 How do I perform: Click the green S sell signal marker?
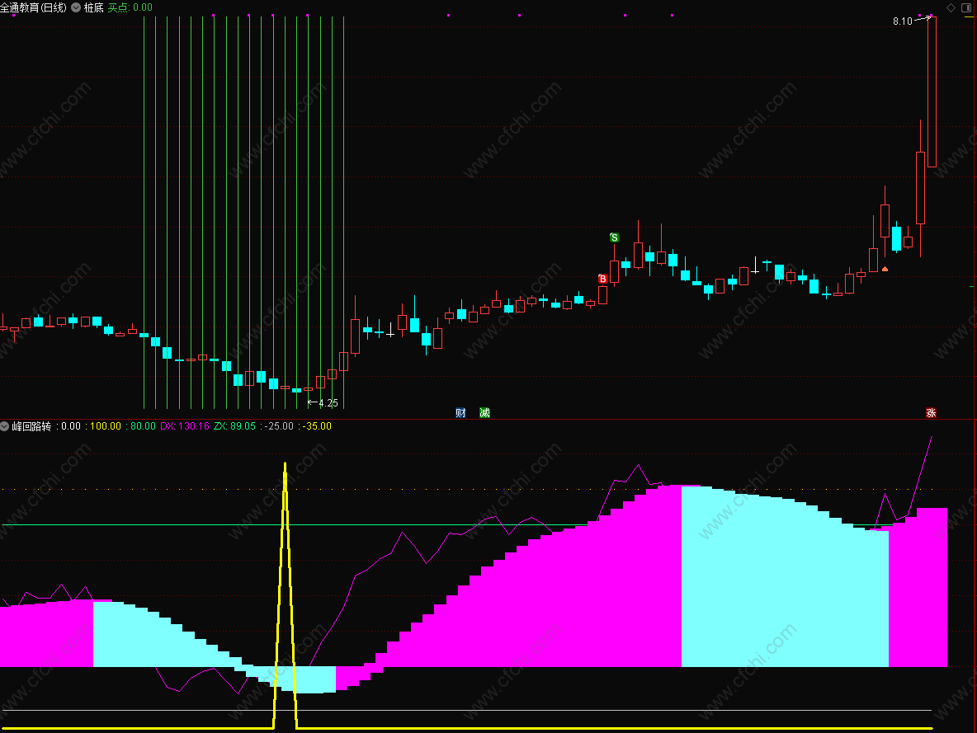pyautogui.click(x=615, y=237)
